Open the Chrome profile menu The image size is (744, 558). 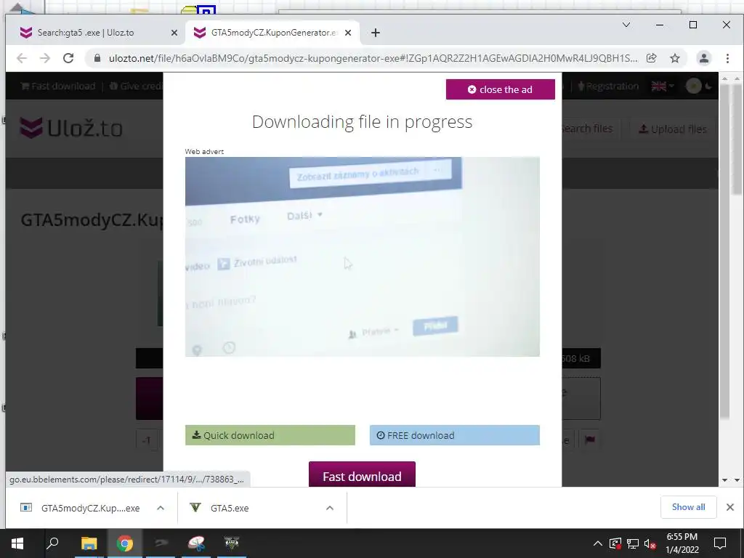703,58
